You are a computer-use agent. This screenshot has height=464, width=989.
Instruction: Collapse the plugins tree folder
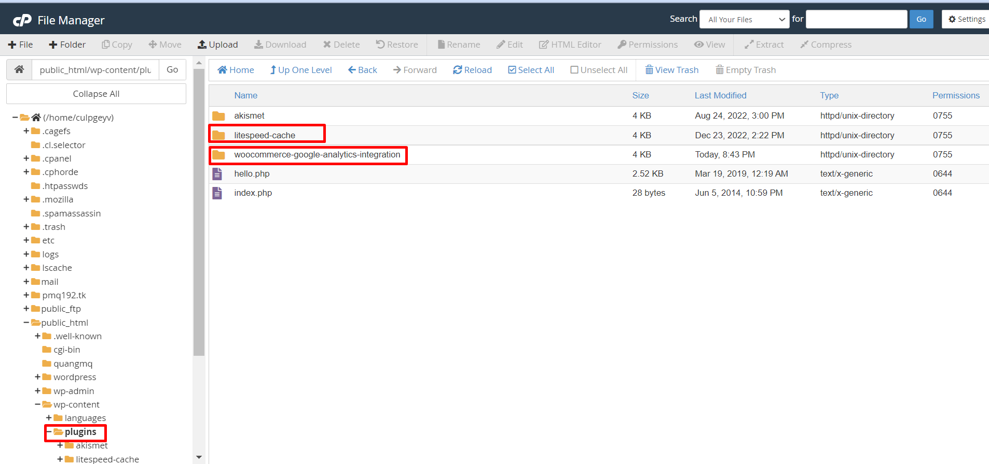49,432
